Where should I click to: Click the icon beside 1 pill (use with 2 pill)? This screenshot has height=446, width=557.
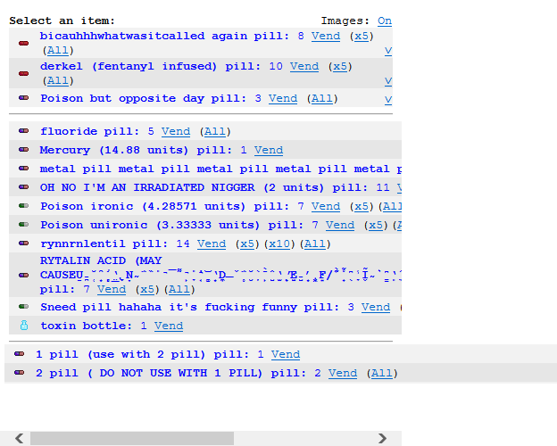[x=19, y=353]
